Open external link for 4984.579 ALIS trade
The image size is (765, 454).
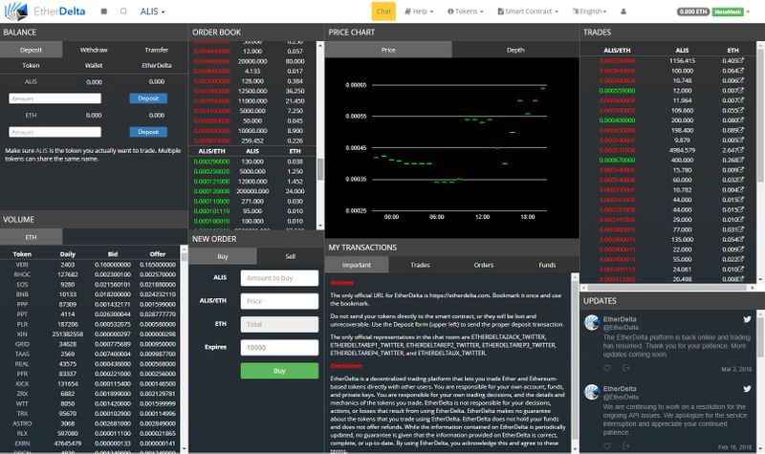(x=741, y=150)
